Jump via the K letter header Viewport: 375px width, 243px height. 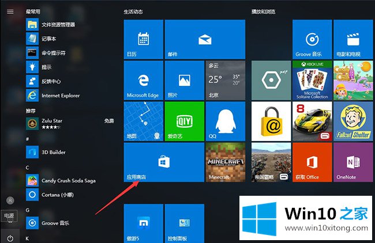(x=27, y=238)
